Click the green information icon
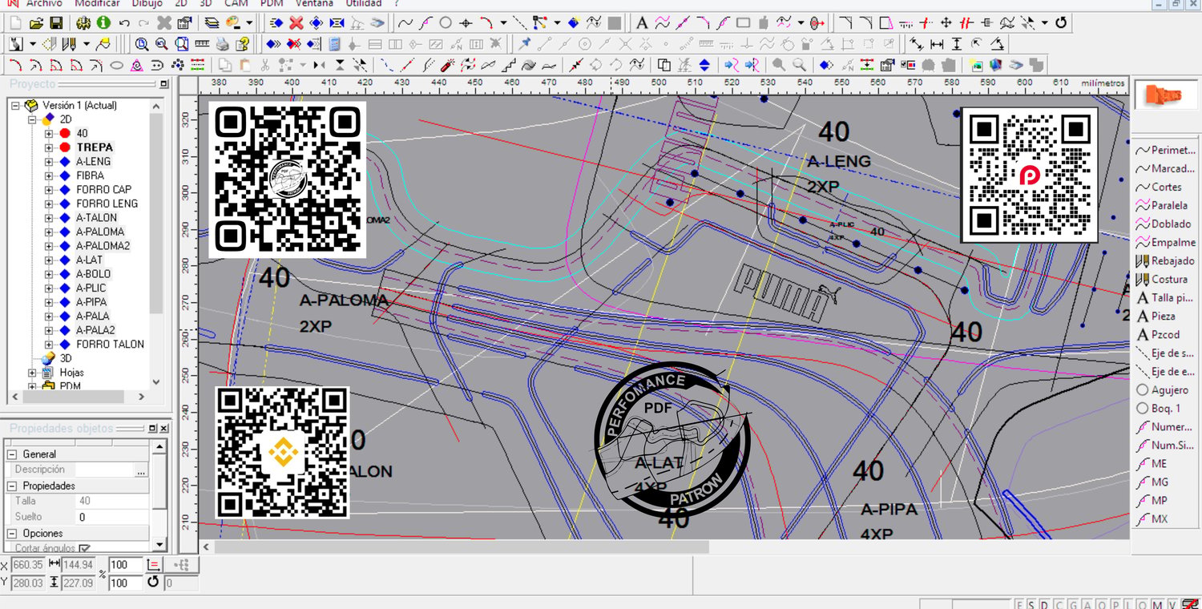Viewport: 1202px width, 609px height. tap(103, 22)
